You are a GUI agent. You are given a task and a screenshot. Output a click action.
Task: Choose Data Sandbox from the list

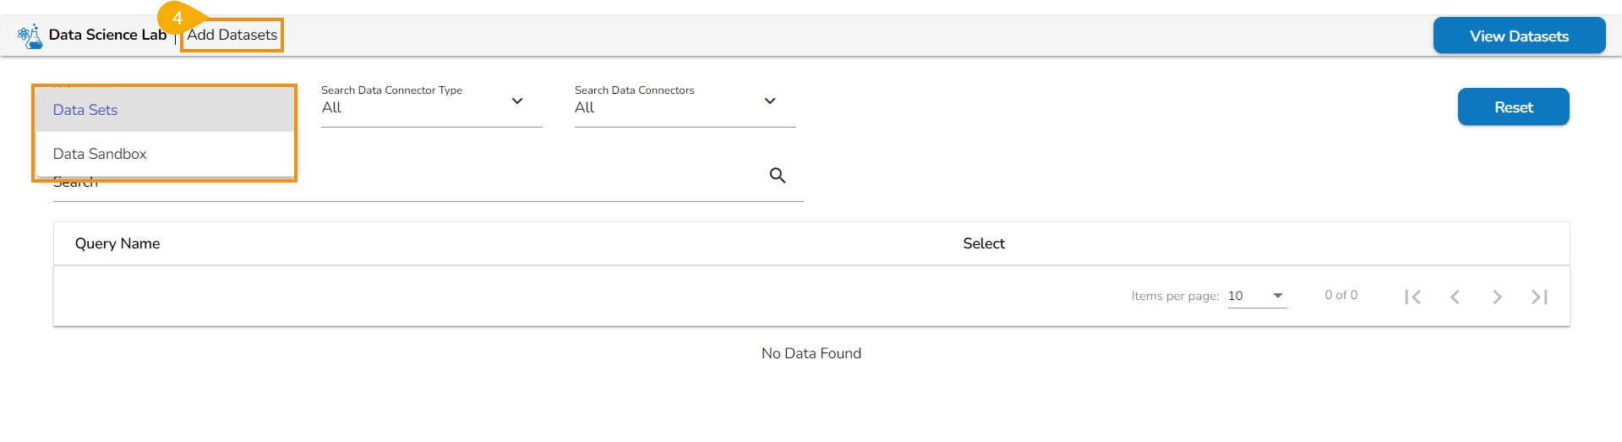100,154
